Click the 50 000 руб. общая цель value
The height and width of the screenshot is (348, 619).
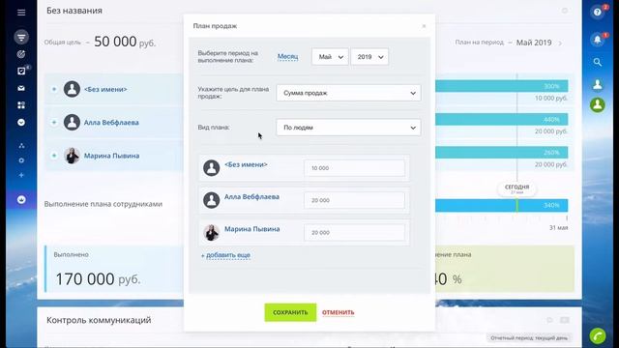click(125, 42)
